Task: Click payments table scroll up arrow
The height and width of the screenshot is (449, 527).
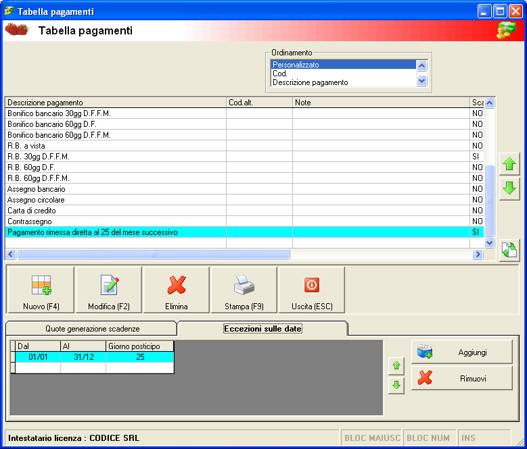Action: click(489, 103)
